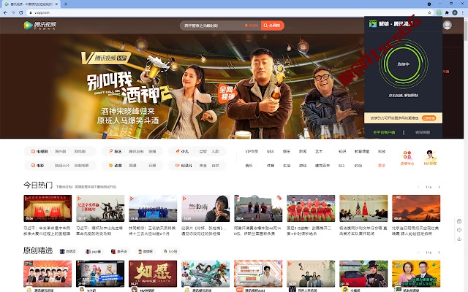The height and width of the screenshot is (292, 468).
Task: Open the 综艺 category with its icon
Action: click(116, 151)
